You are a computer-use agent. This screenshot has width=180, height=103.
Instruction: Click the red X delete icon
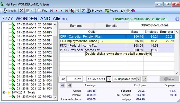tap(21, 11)
